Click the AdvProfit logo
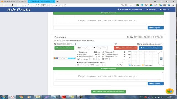 click(x=19, y=10)
